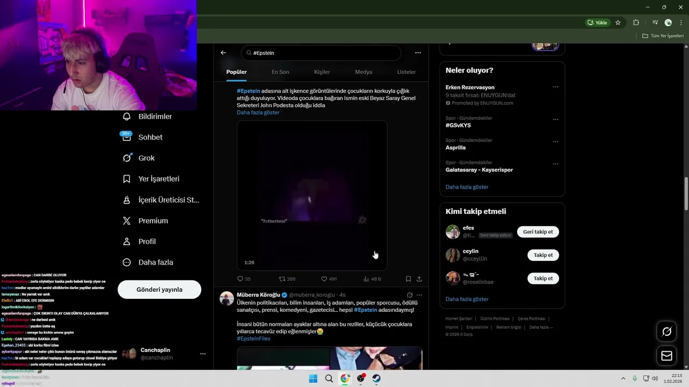The height and width of the screenshot is (387, 689).
Task: Open the #Epstein hashtag in first post
Action: [x=248, y=91]
